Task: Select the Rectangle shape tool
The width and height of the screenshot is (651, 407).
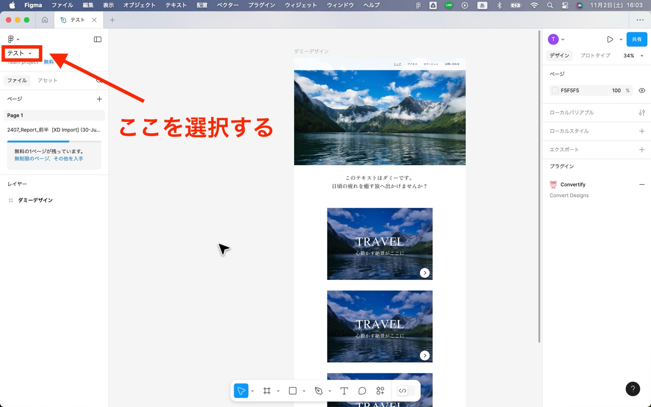Action: pyautogui.click(x=293, y=390)
